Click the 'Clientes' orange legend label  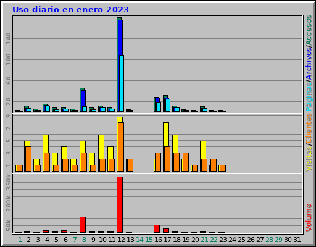pos(309,128)
